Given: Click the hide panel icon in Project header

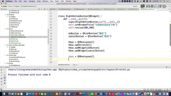Looking at the screenshot, I should pos(47,9).
